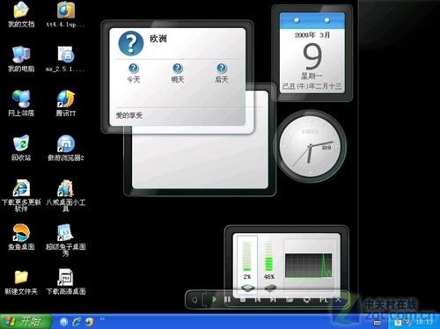Image resolution: width=440 pixels, height=329 pixels.
Task: Click the taskbar system clock
Action: (x=424, y=322)
